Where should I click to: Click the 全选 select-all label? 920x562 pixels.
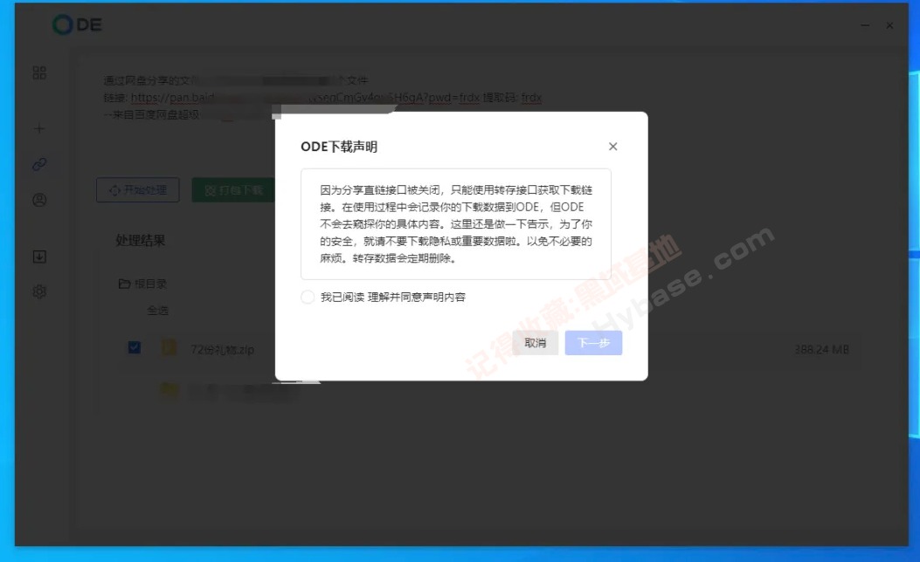pyautogui.click(x=157, y=311)
